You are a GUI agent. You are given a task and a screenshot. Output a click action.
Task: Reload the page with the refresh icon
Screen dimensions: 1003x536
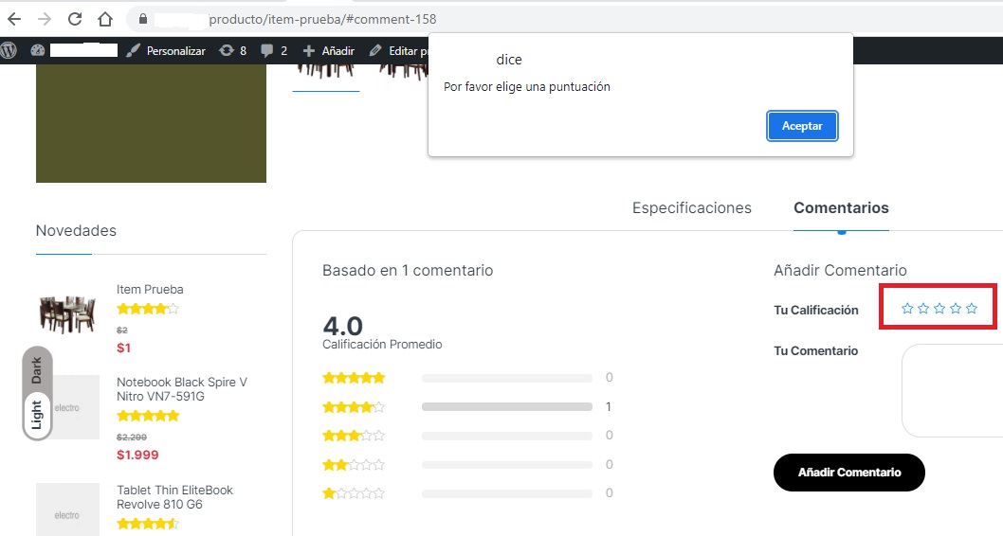point(75,19)
